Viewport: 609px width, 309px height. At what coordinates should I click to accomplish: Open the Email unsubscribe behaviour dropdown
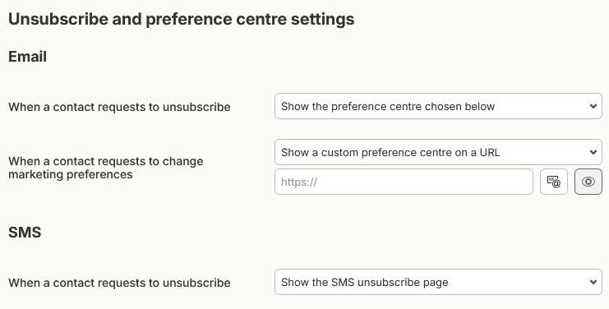pos(439,106)
